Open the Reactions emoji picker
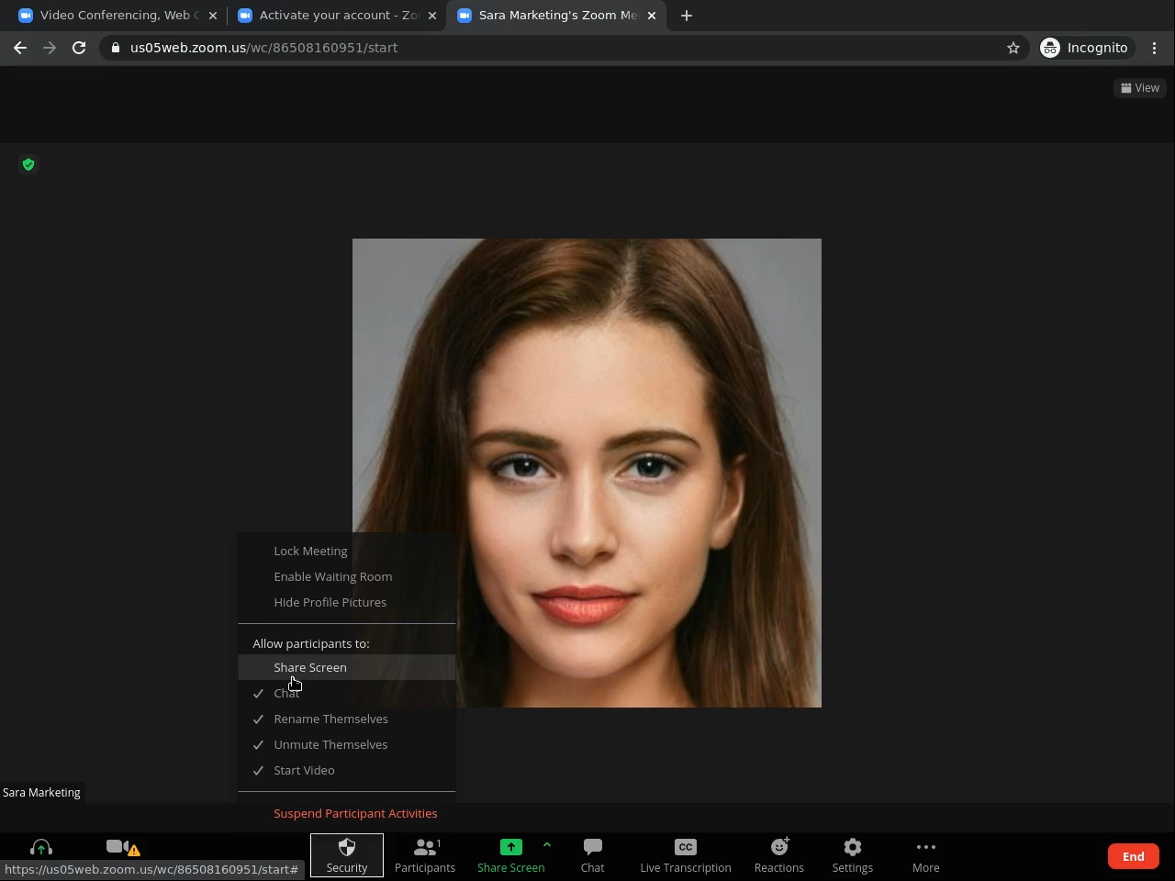The image size is (1175, 881). [778, 847]
